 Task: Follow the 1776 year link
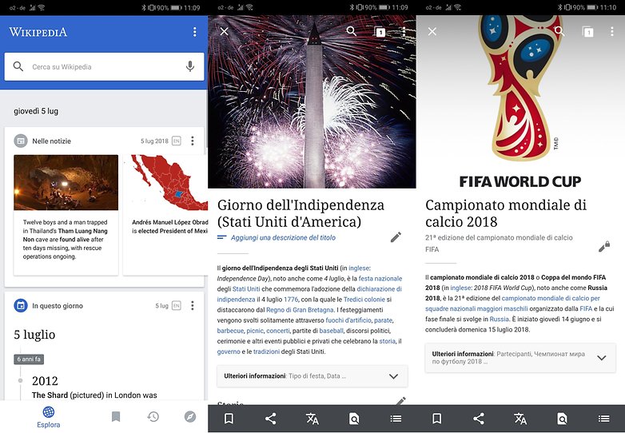[291, 299]
